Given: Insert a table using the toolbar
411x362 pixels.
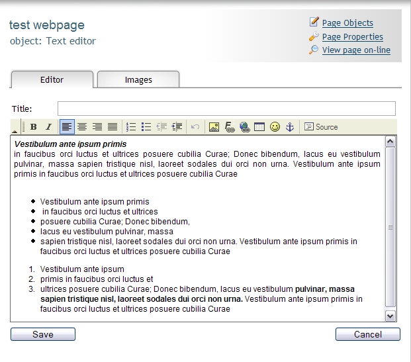Looking at the screenshot, I should 259,127.
